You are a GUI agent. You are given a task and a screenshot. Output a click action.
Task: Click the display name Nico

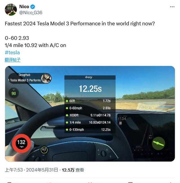point(24,7)
